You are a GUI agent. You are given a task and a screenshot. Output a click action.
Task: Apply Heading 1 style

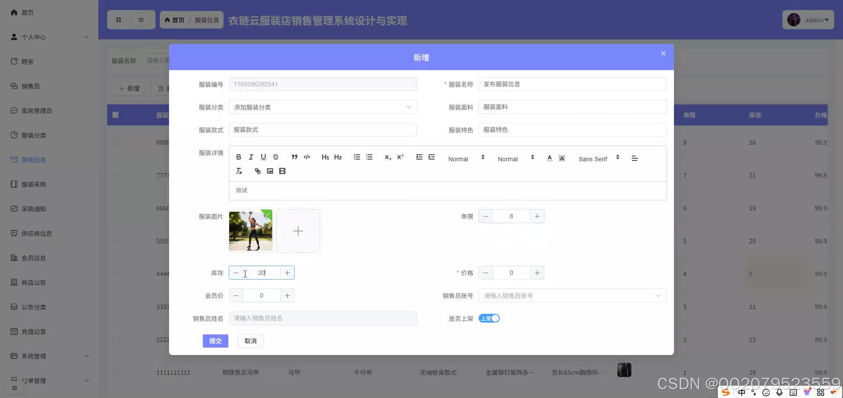pos(325,157)
